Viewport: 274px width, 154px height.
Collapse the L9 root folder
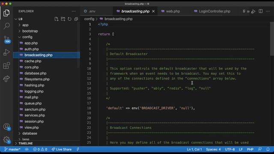[x=16, y=19]
